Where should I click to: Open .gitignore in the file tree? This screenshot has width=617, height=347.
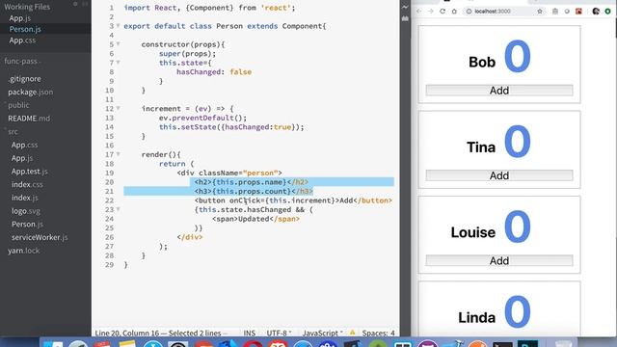24,79
